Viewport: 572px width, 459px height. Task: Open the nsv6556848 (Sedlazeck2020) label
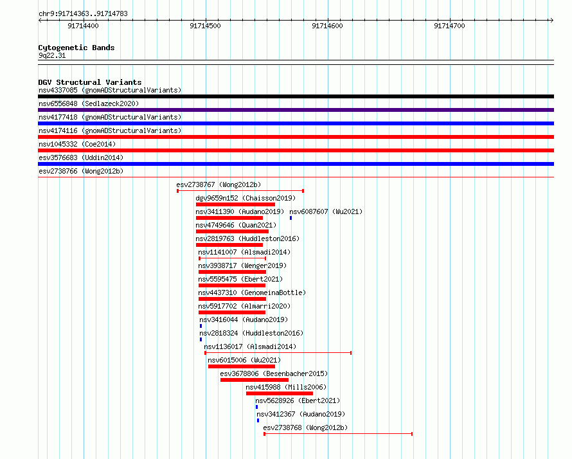pyautogui.click(x=89, y=104)
